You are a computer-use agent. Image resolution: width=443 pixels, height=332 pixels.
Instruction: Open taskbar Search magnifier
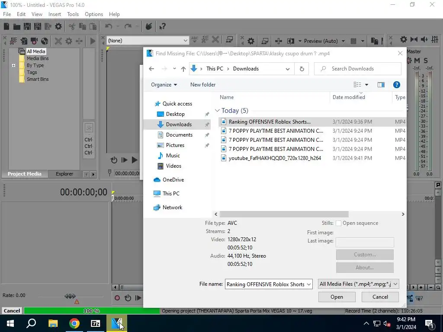[31, 323]
